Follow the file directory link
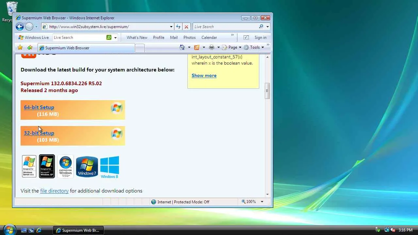 (x=54, y=191)
